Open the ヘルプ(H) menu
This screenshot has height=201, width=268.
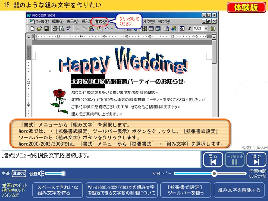point(164,22)
